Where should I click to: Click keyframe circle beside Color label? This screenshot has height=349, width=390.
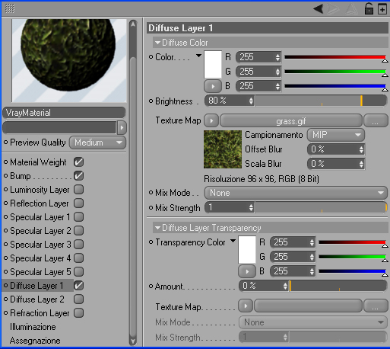pos(151,57)
